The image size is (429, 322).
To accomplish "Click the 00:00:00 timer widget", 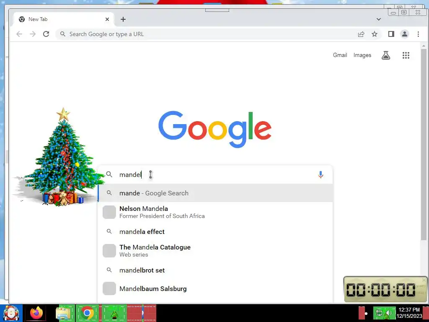I will tap(385, 289).
